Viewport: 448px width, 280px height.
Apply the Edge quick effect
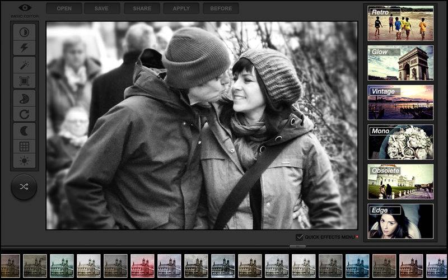400,221
